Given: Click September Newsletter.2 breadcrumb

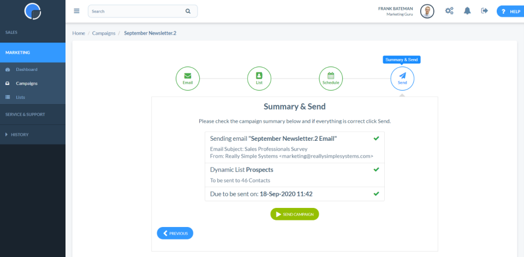Looking at the screenshot, I should pos(150,33).
